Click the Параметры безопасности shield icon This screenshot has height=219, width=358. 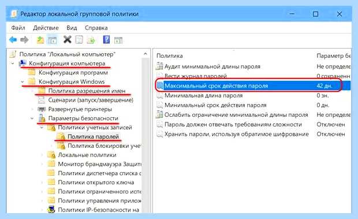point(42,118)
